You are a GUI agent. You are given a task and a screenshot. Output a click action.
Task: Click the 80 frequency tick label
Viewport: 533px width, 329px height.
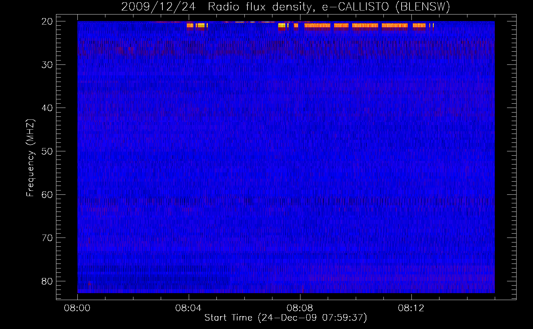pos(47,281)
